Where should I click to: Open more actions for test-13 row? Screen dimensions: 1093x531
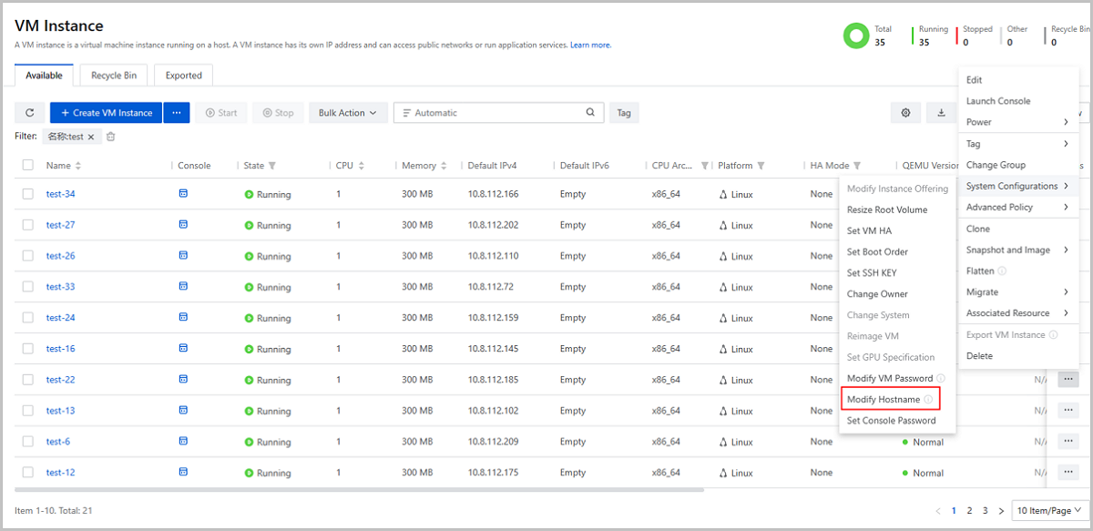(1067, 410)
